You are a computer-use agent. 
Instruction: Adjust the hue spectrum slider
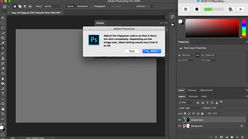click(x=244, y=28)
